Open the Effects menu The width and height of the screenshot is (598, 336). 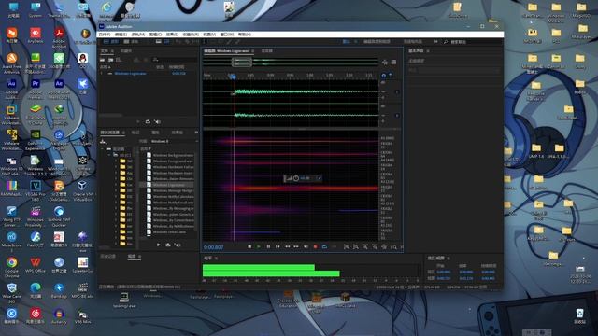coord(172,35)
